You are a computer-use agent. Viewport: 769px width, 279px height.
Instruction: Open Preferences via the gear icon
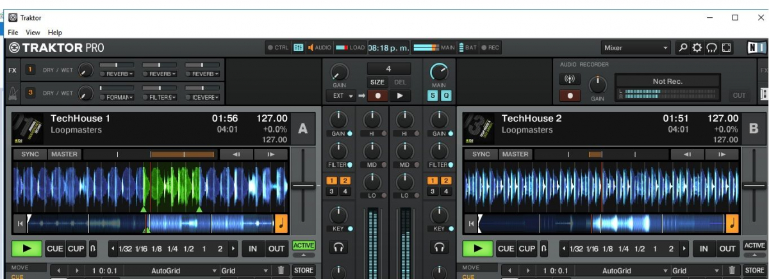coord(697,47)
